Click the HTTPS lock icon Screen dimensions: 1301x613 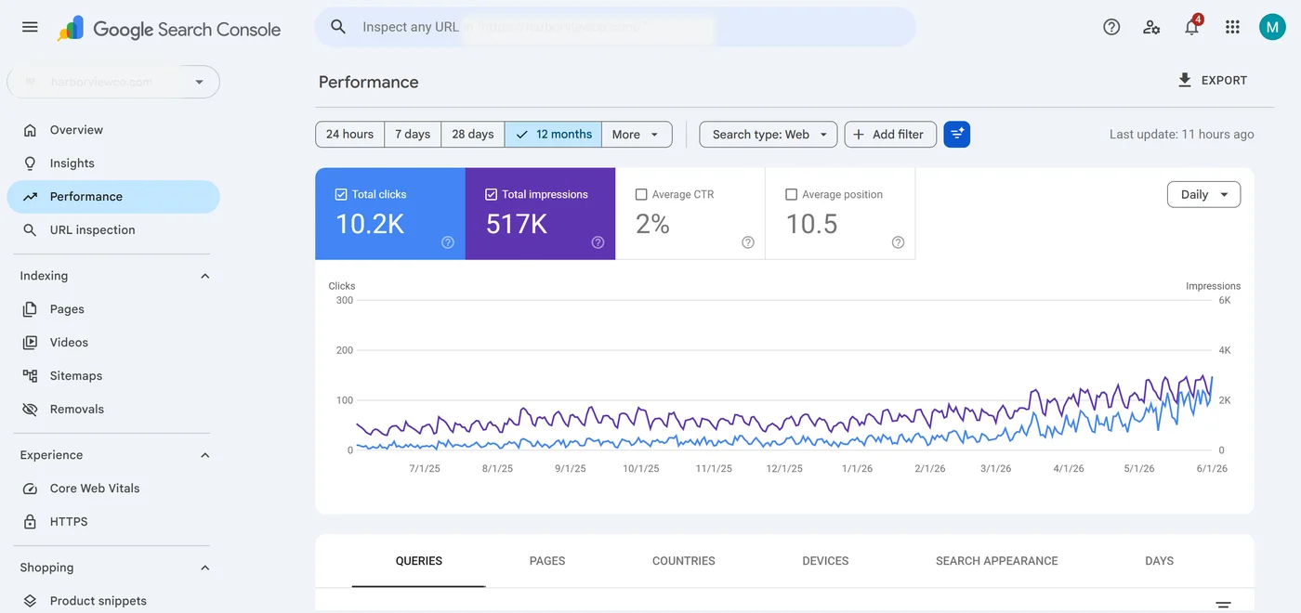31,522
